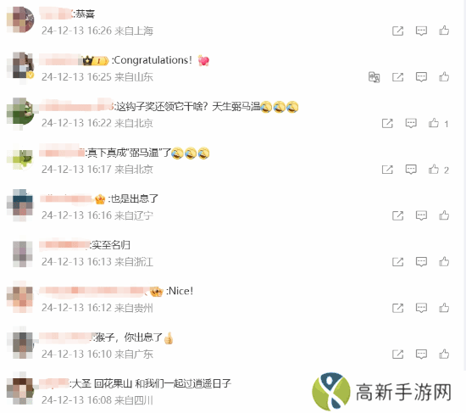Reply to the 16:17 comment from 北京
Viewport: 466px width, 413px height.
click(x=411, y=170)
